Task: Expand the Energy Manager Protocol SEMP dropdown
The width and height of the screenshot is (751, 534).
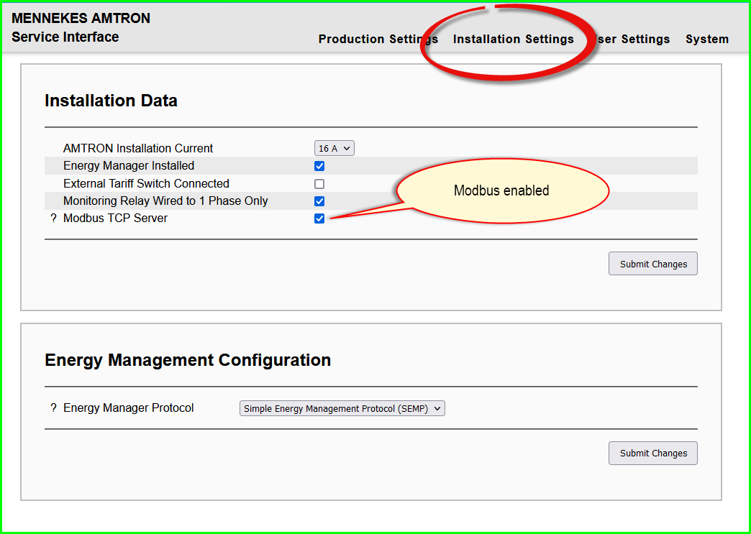Action: pos(342,408)
